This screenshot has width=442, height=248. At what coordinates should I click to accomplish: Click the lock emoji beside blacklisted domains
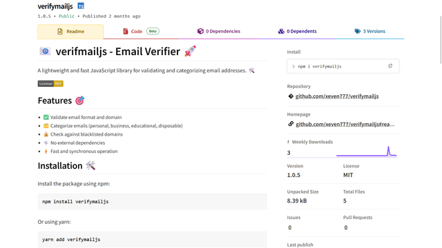click(x=46, y=134)
